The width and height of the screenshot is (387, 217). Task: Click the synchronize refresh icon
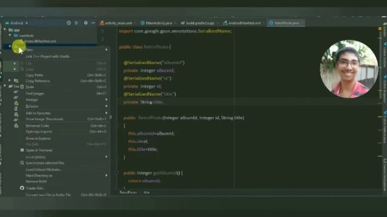coord(22,163)
